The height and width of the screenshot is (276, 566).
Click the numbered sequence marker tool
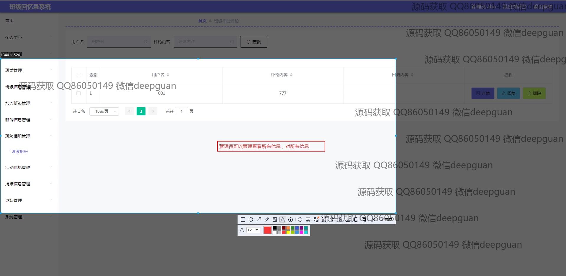click(x=291, y=220)
